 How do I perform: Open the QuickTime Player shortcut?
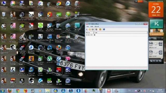pos(50,49)
